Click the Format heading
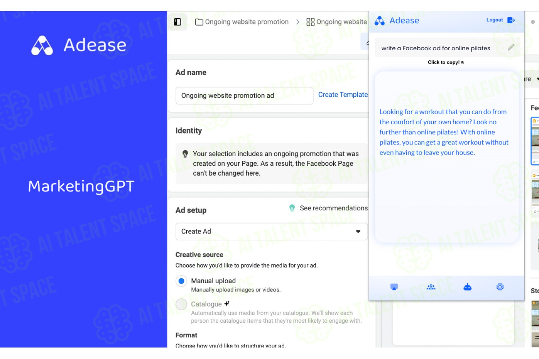 (x=186, y=335)
